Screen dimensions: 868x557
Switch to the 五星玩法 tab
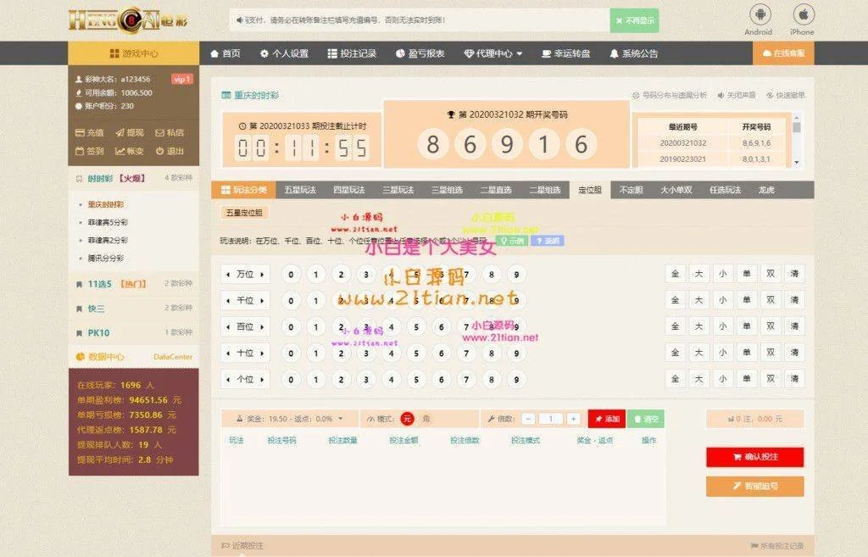pyautogui.click(x=299, y=190)
